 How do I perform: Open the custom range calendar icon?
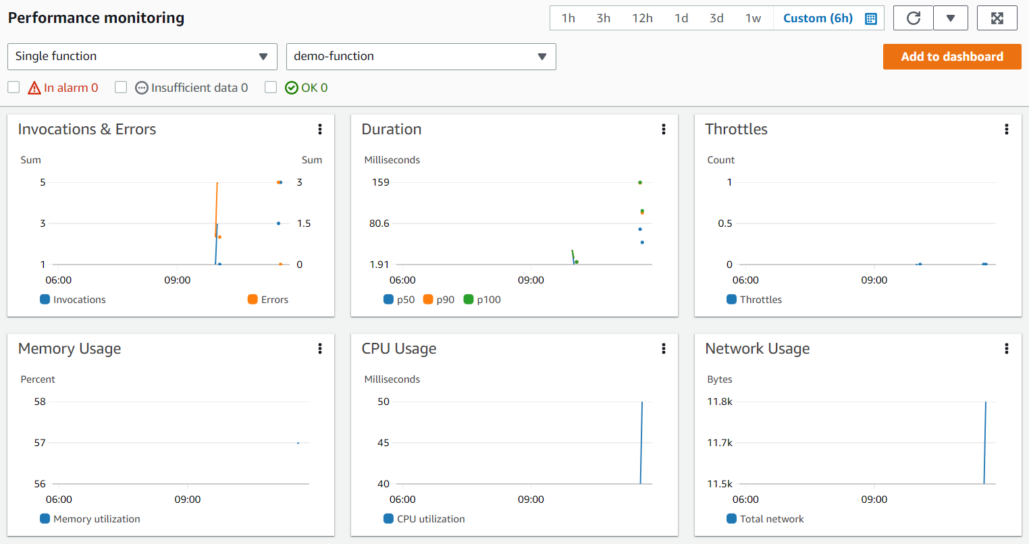[871, 19]
